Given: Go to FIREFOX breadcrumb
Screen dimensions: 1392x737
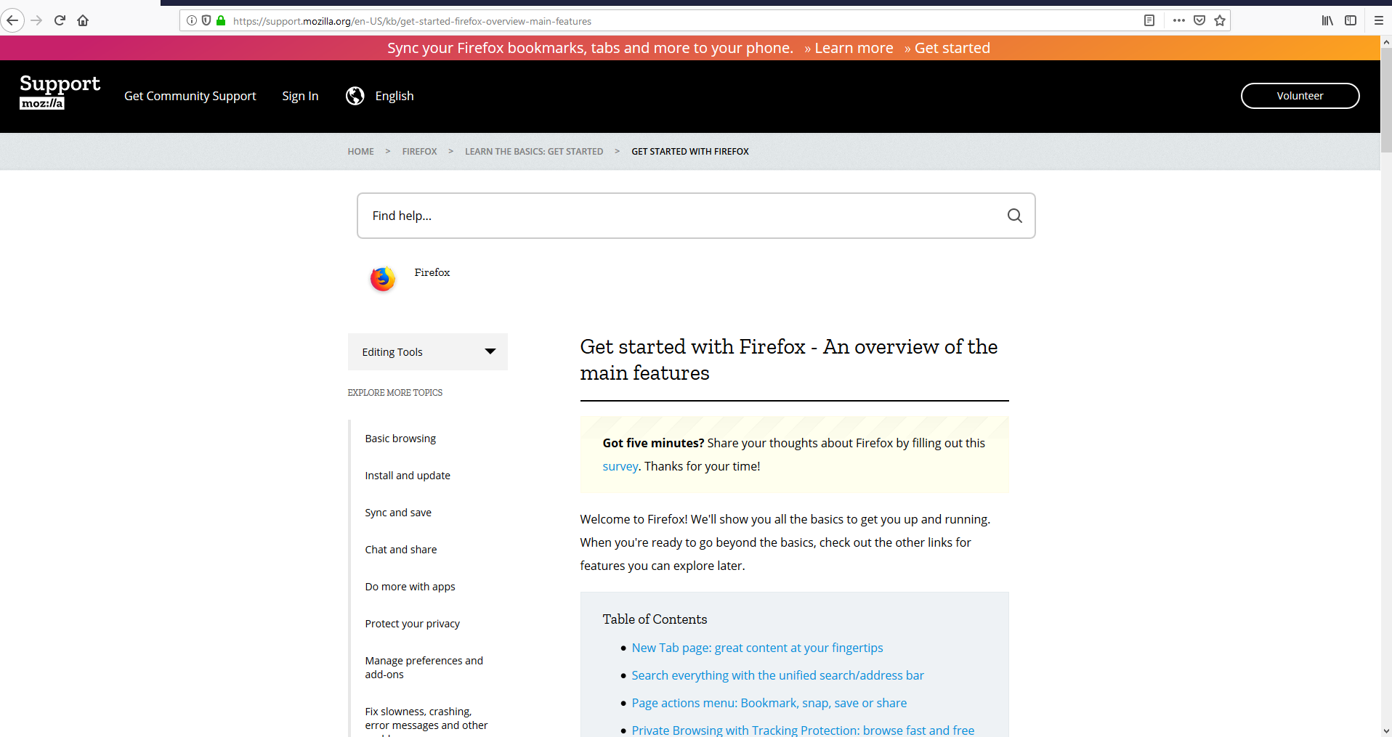Looking at the screenshot, I should point(419,152).
